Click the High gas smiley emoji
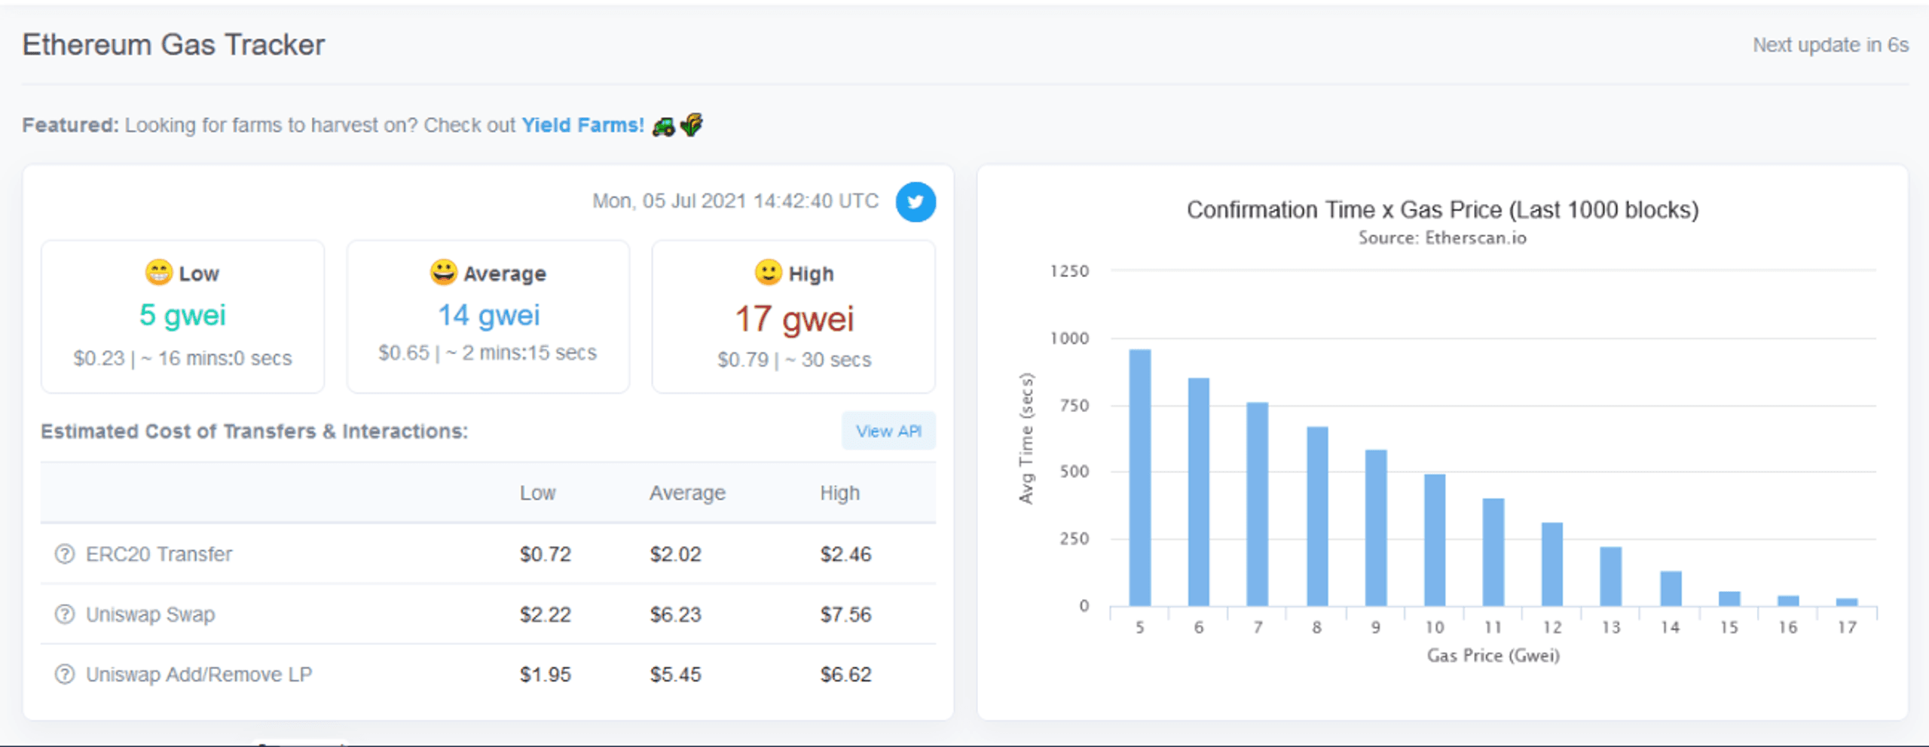 pos(768,272)
